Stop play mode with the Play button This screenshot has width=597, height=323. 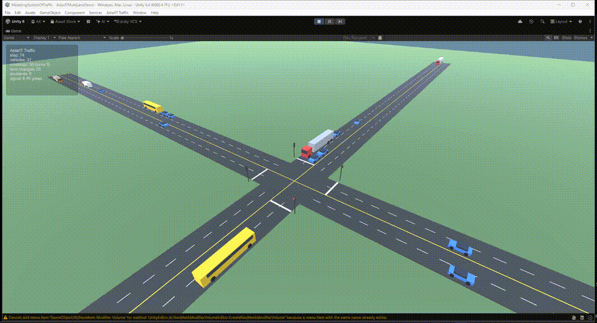tap(319, 22)
